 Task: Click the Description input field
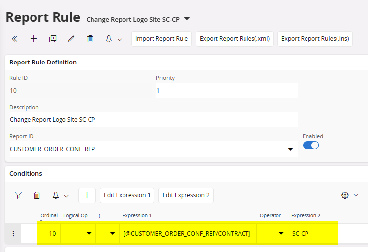153,119
